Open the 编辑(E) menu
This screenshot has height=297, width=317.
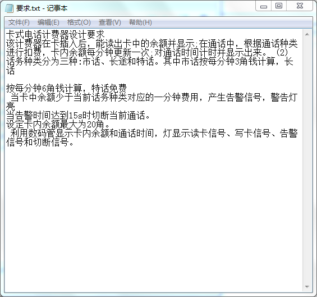(48, 22)
